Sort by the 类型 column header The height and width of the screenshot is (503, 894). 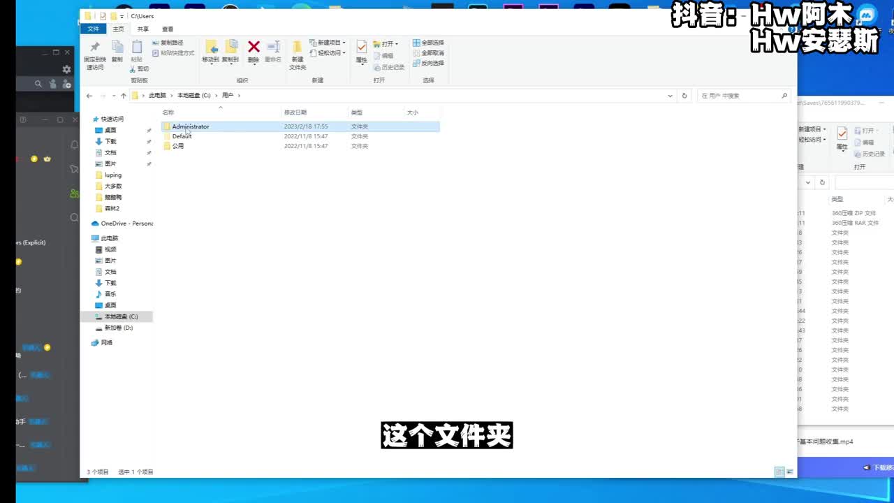pyautogui.click(x=376, y=112)
